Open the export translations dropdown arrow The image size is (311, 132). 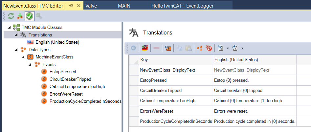point(242,48)
